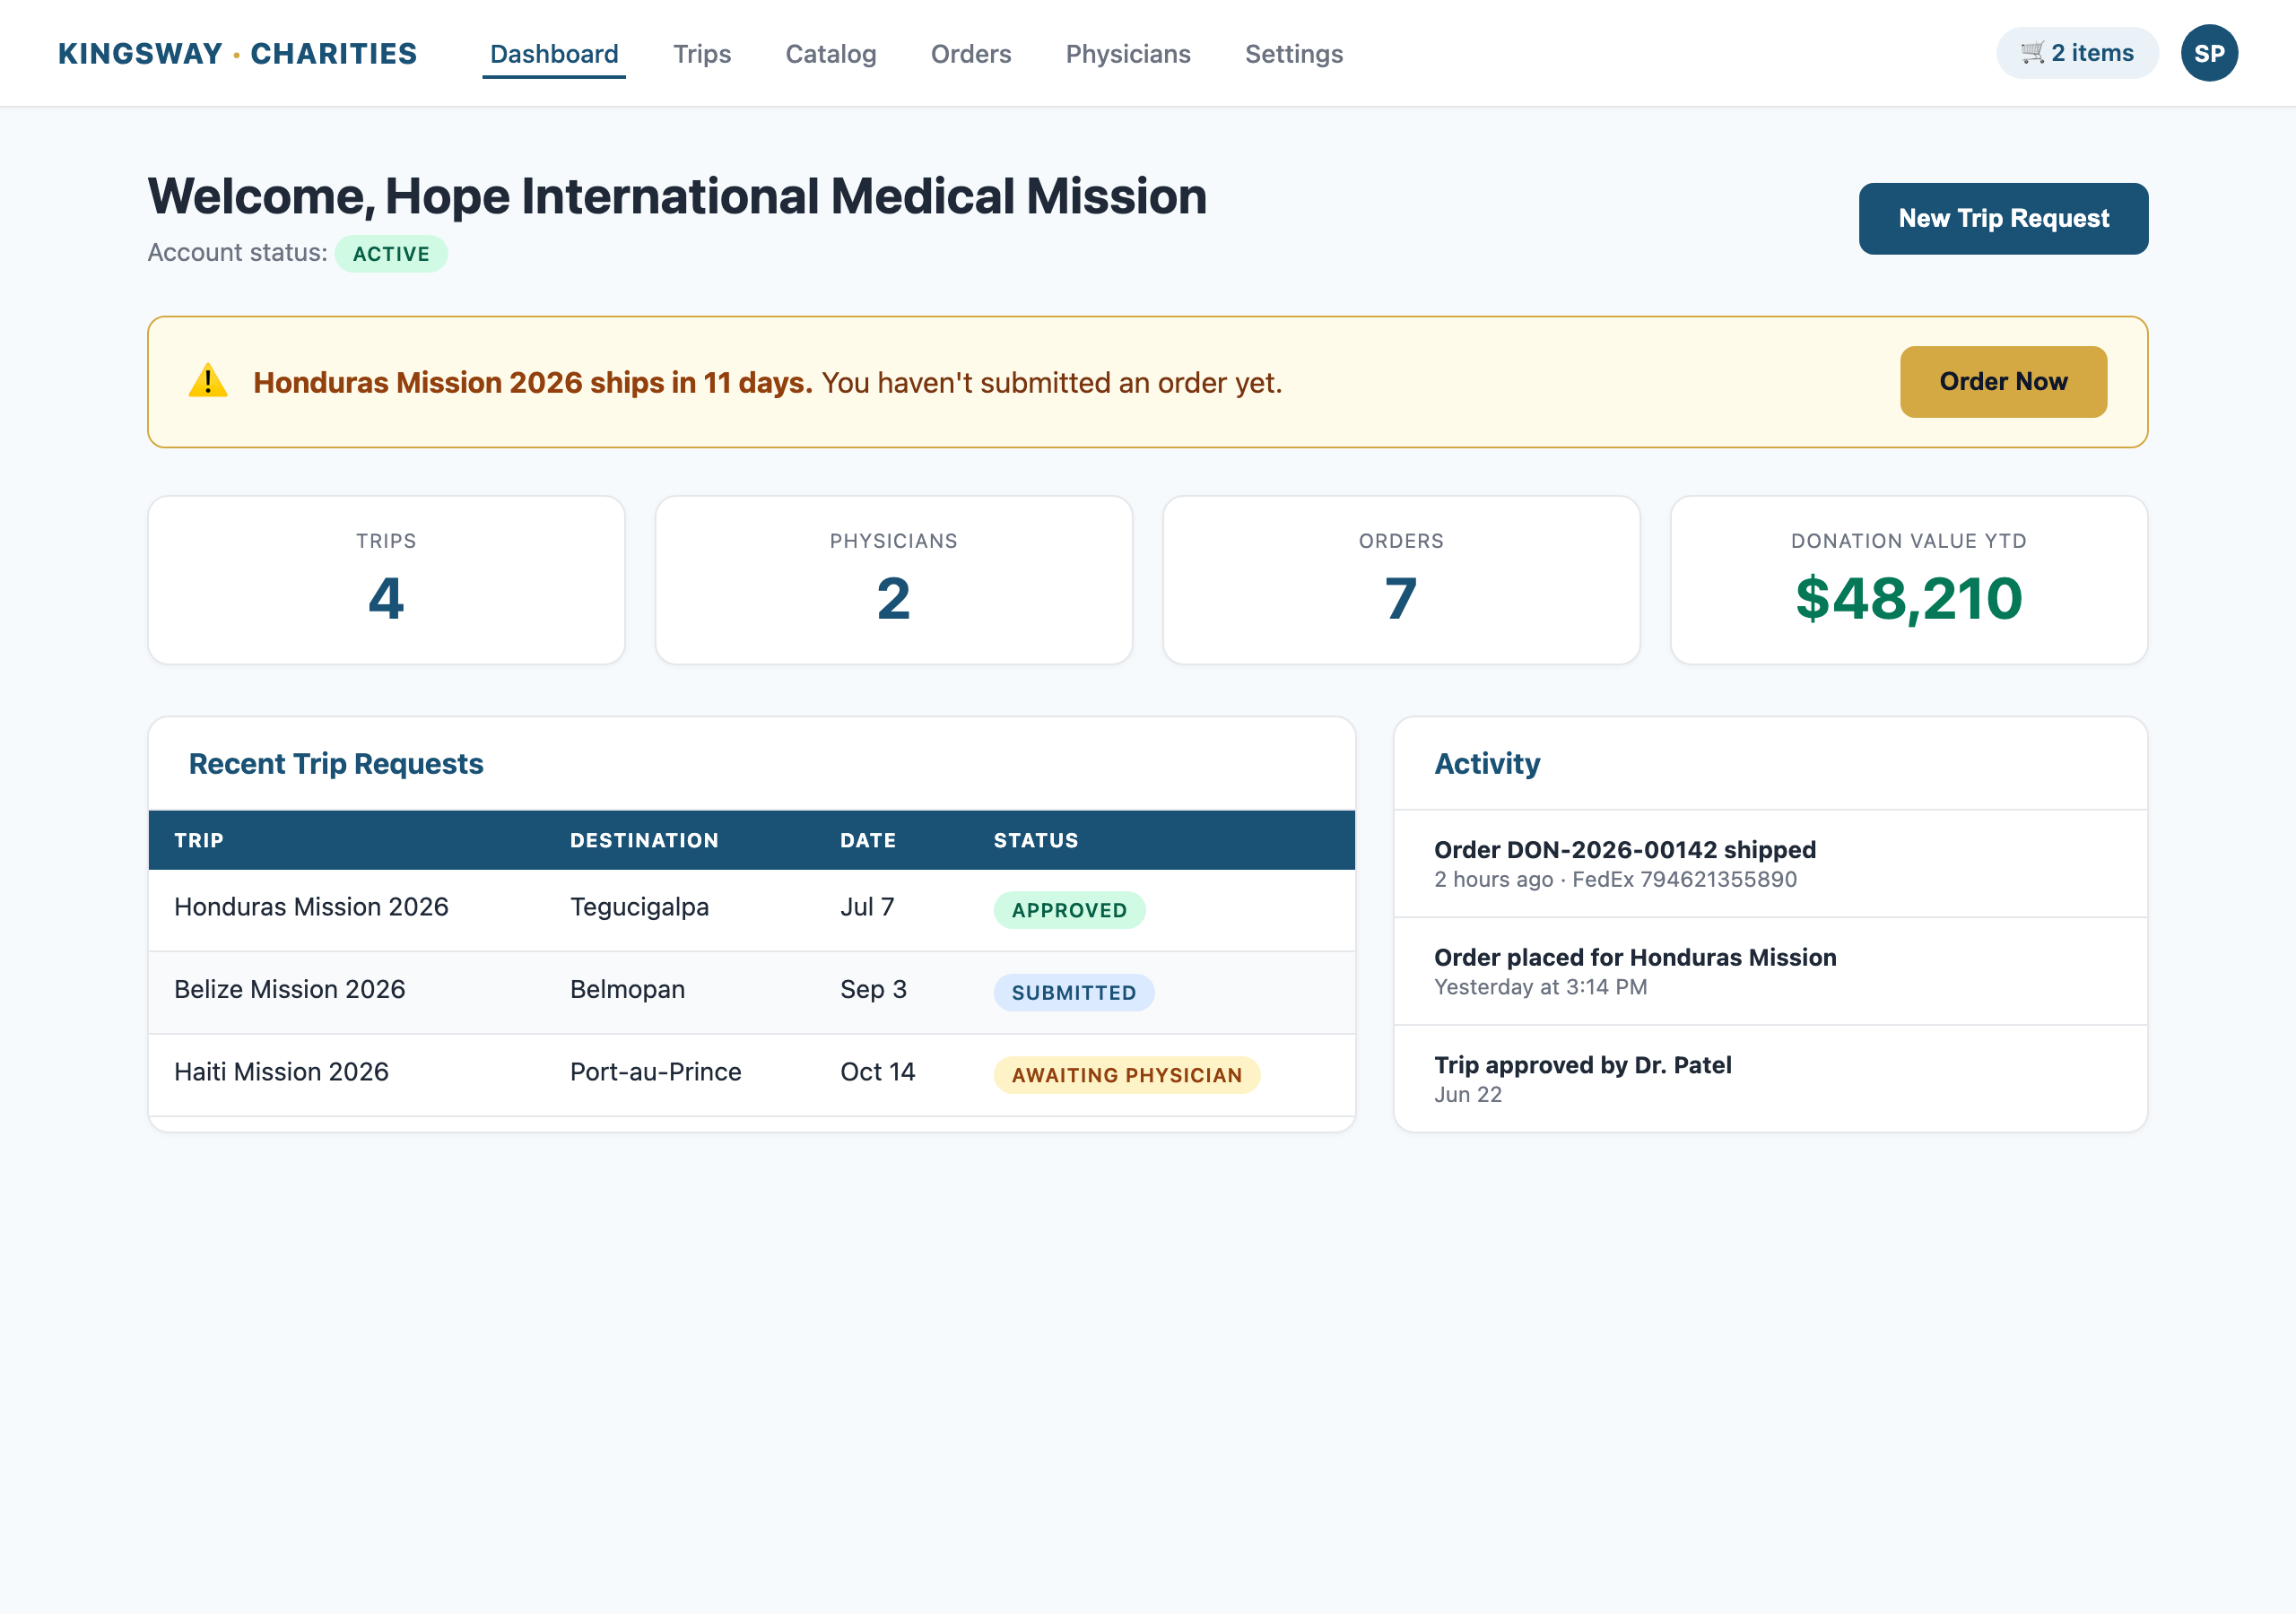Open the Trips stat card

(x=386, y=580)
